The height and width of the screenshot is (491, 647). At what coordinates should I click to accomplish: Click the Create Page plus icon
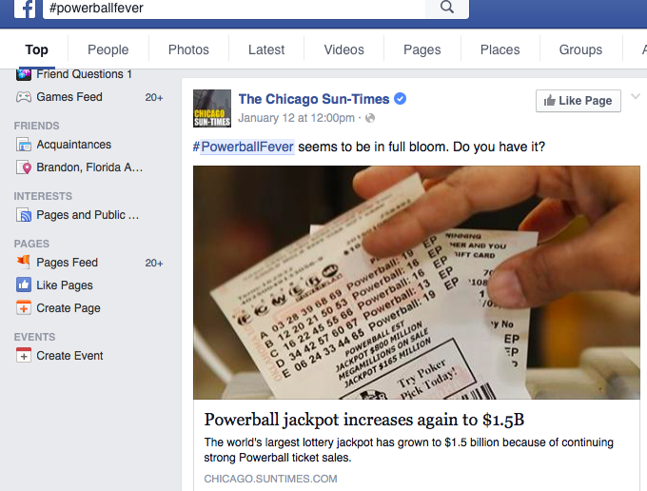point(24,307)
